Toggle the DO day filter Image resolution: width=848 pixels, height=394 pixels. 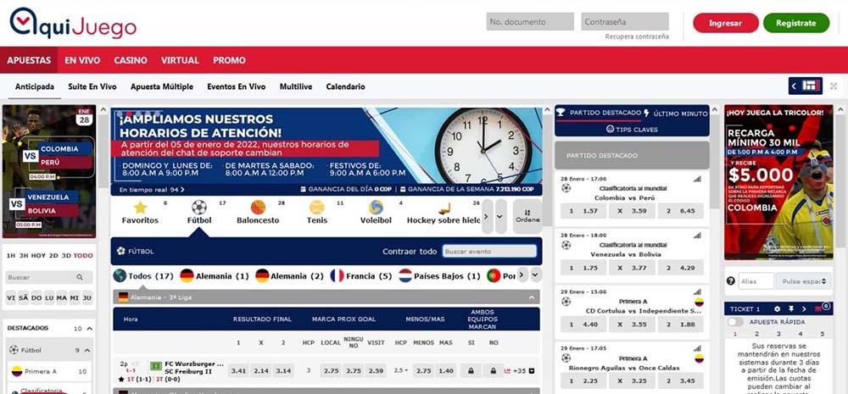click(36, 297)
